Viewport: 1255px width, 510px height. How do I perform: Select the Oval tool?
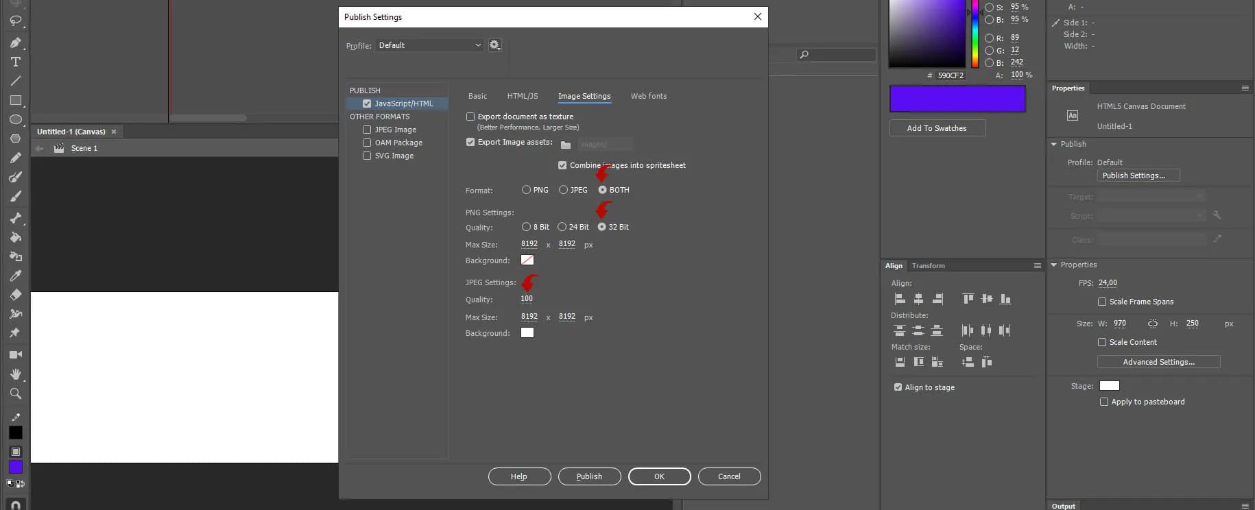15,119
